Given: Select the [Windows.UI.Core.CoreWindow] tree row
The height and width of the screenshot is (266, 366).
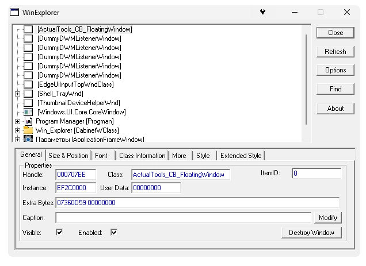Looking at the screenshot, I should click(82, 112).
